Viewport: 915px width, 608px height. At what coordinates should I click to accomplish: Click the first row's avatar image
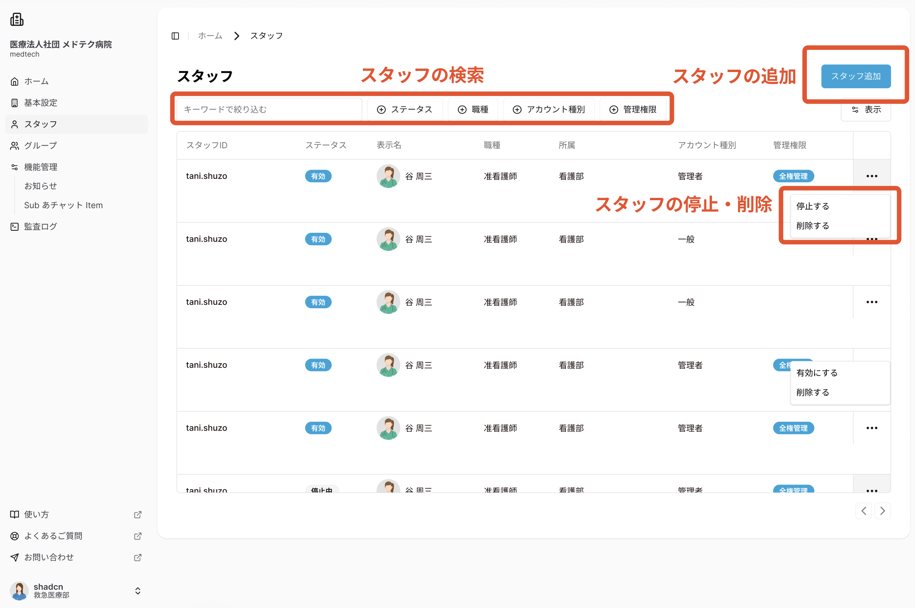click(x=388, y=176)
